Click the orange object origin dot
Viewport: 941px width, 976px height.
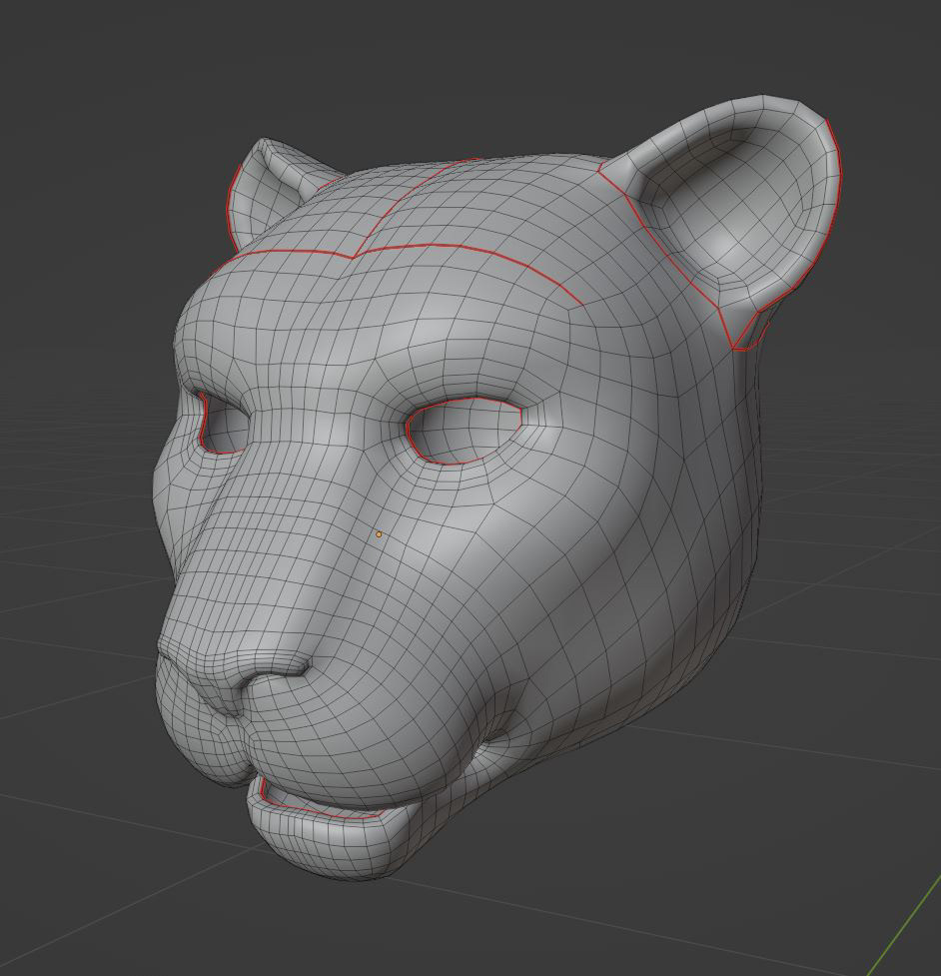(379, 534)
